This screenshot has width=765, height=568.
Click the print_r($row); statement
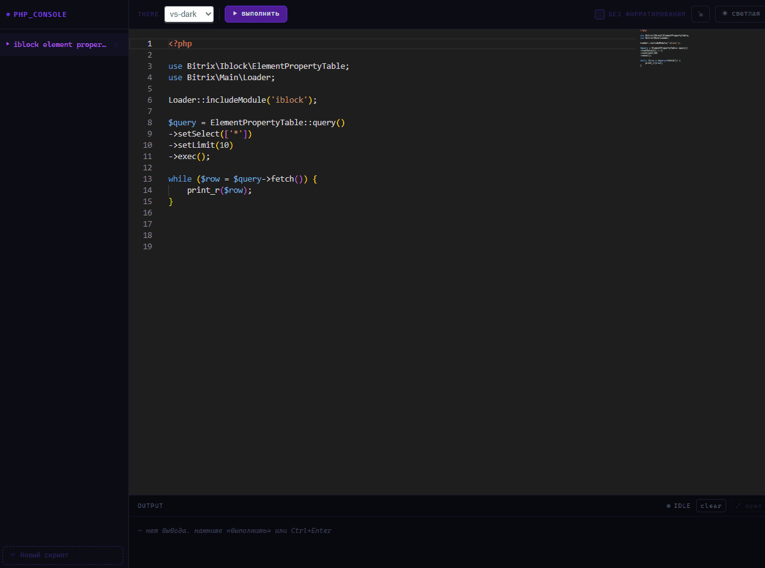coord(219,190)
